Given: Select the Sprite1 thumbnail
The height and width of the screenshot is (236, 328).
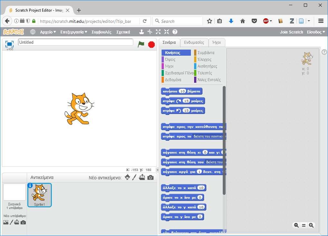Looking at the screenshot, I should tap(40, 195).
